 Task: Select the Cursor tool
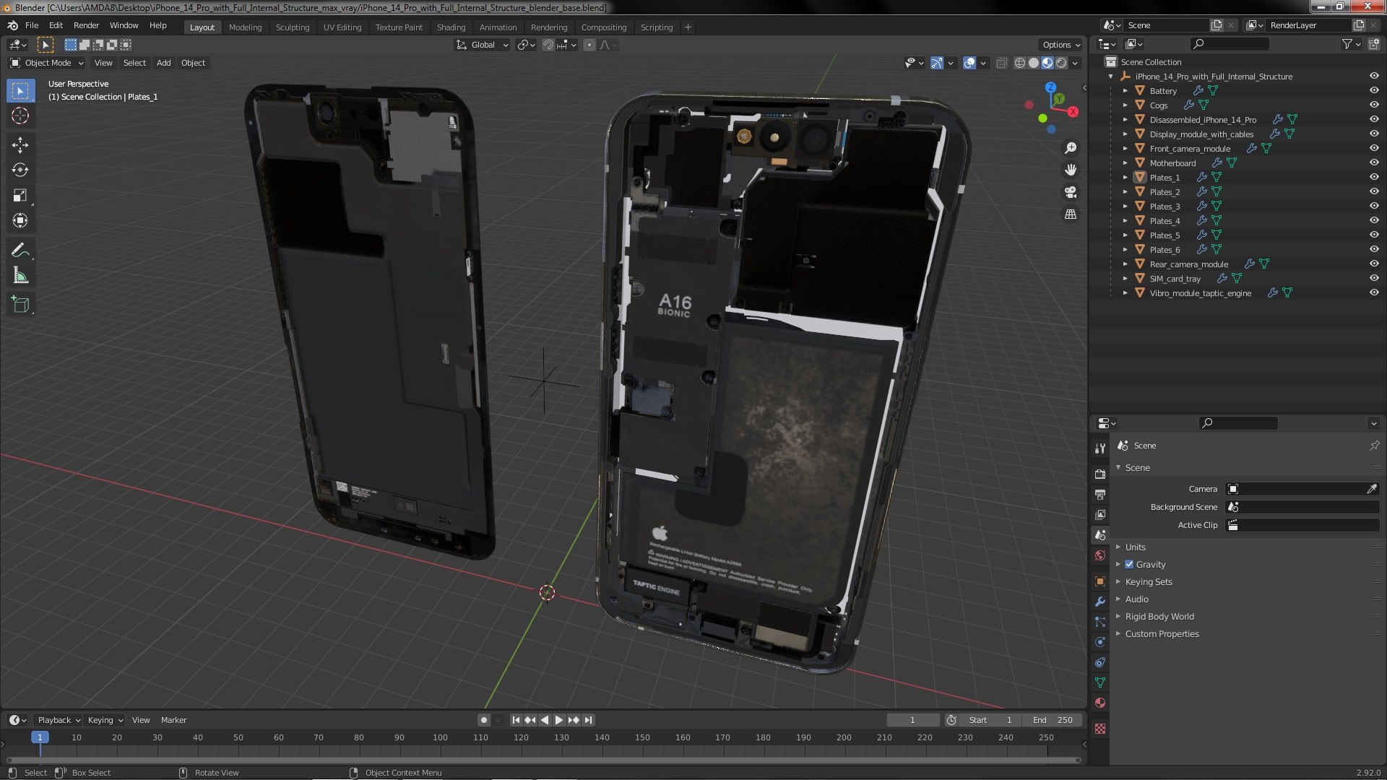click(x=20, y=116)
